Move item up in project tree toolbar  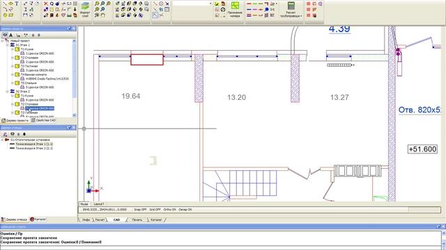click(33, 35)
